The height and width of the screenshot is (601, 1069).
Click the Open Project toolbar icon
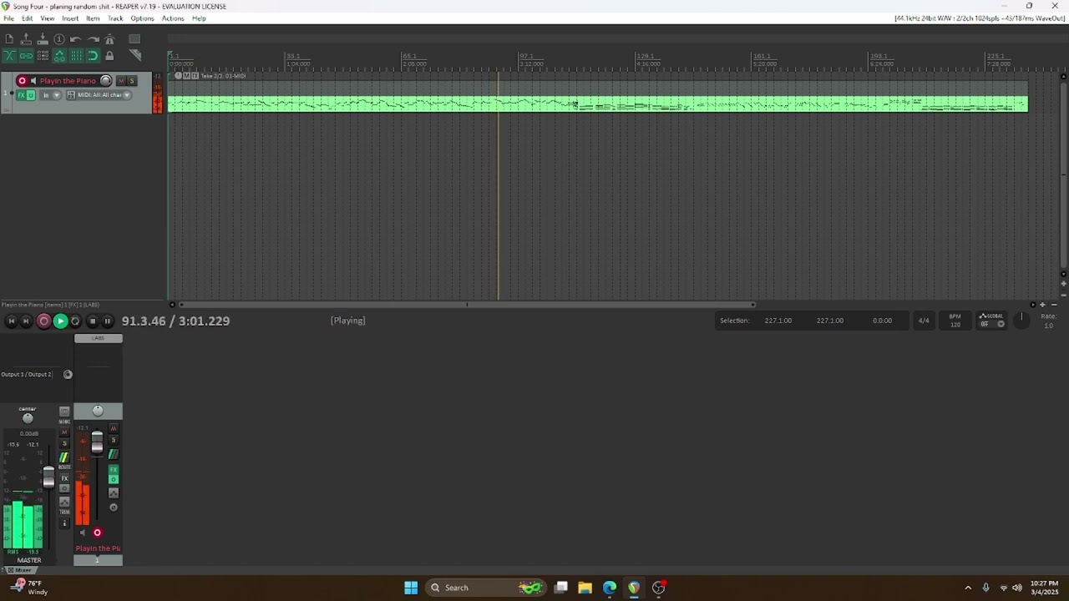coord(26,39)
